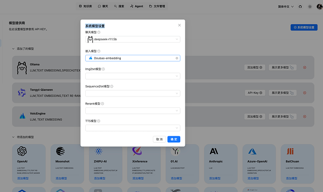Image resolution: width=323 pixels, height=192 pixels.
Task: Show more models for VolcEngine
Action: tap(283, 117)
